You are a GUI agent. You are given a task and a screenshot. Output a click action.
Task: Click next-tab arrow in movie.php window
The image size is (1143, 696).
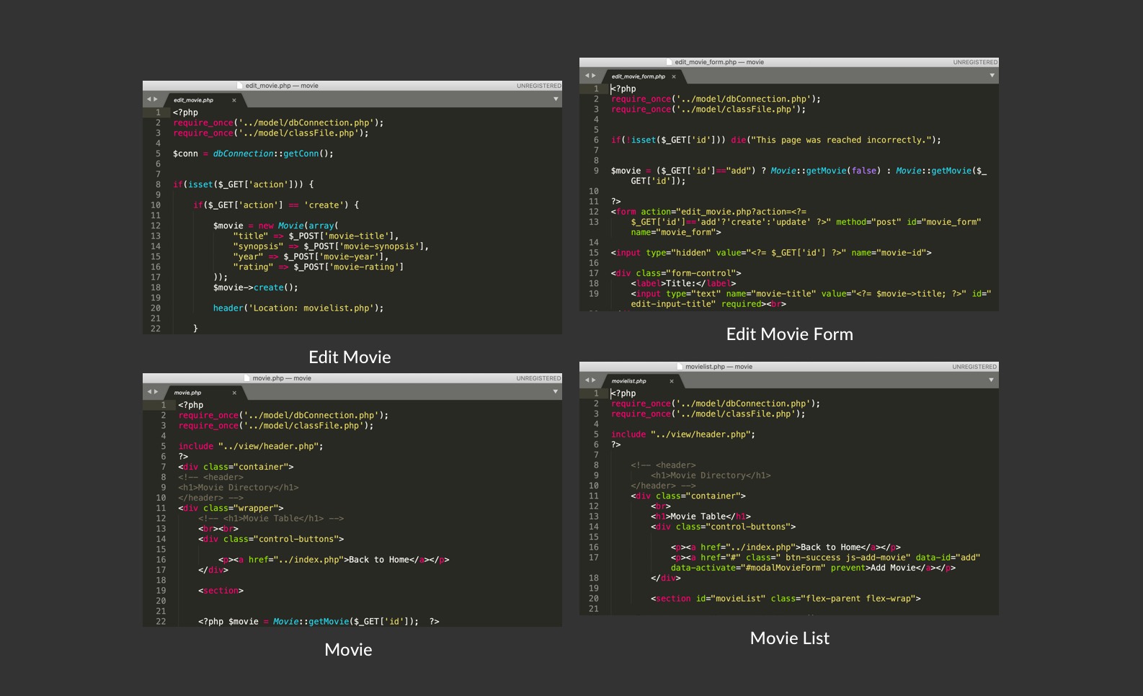[156, 392]
